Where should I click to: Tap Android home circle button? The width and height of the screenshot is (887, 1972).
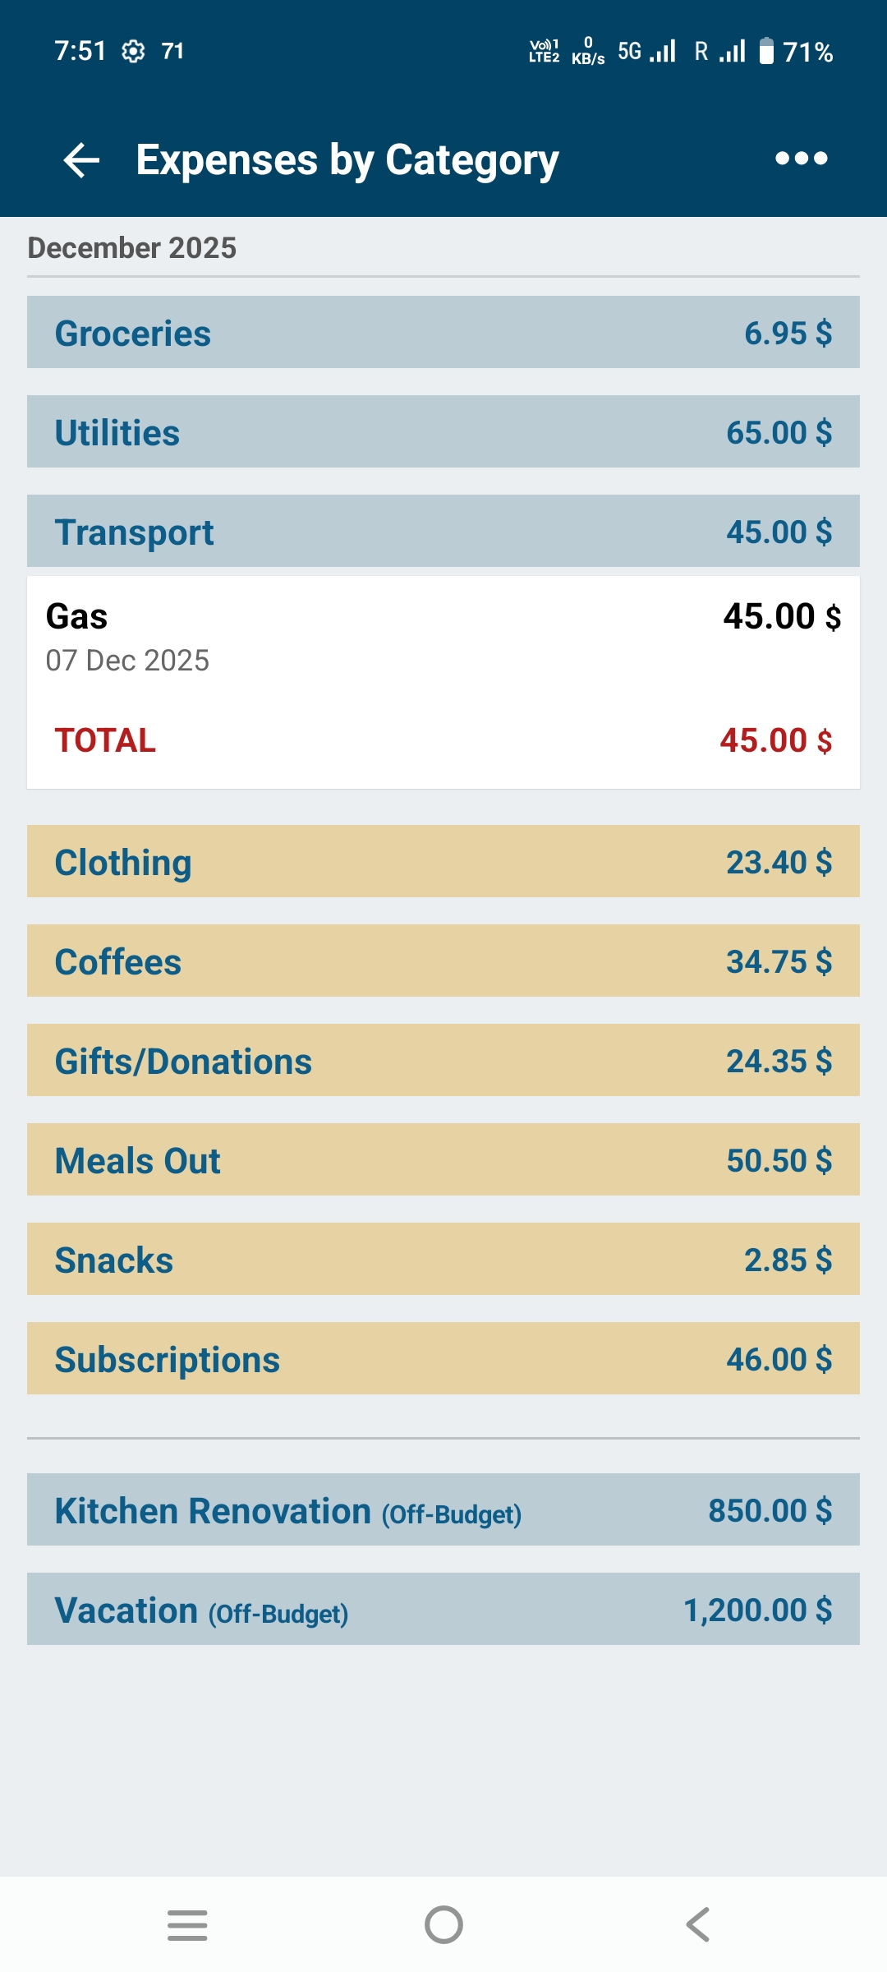[x=443, y=1925]
